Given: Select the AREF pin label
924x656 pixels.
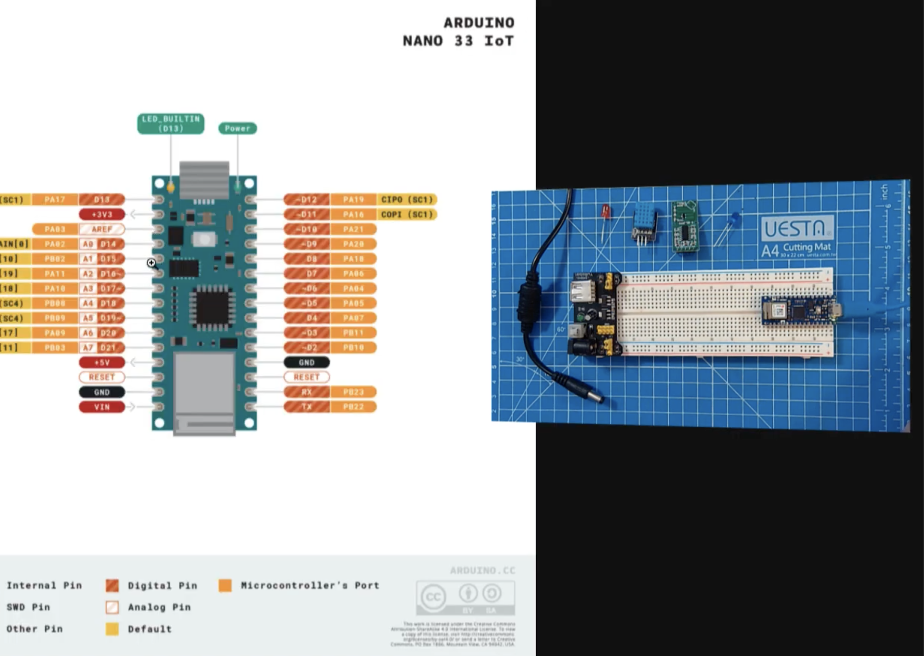Looking at the screenshot, I should pyautogui.click(x=102, y=229).
